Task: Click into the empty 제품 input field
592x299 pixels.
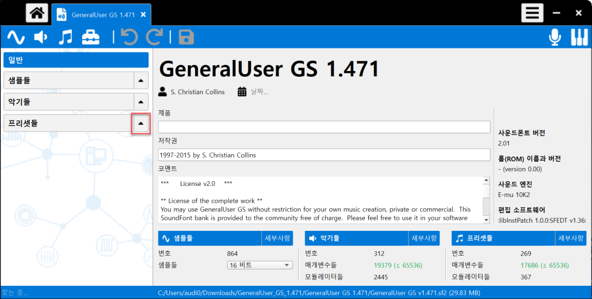Action: pos(324,126)
